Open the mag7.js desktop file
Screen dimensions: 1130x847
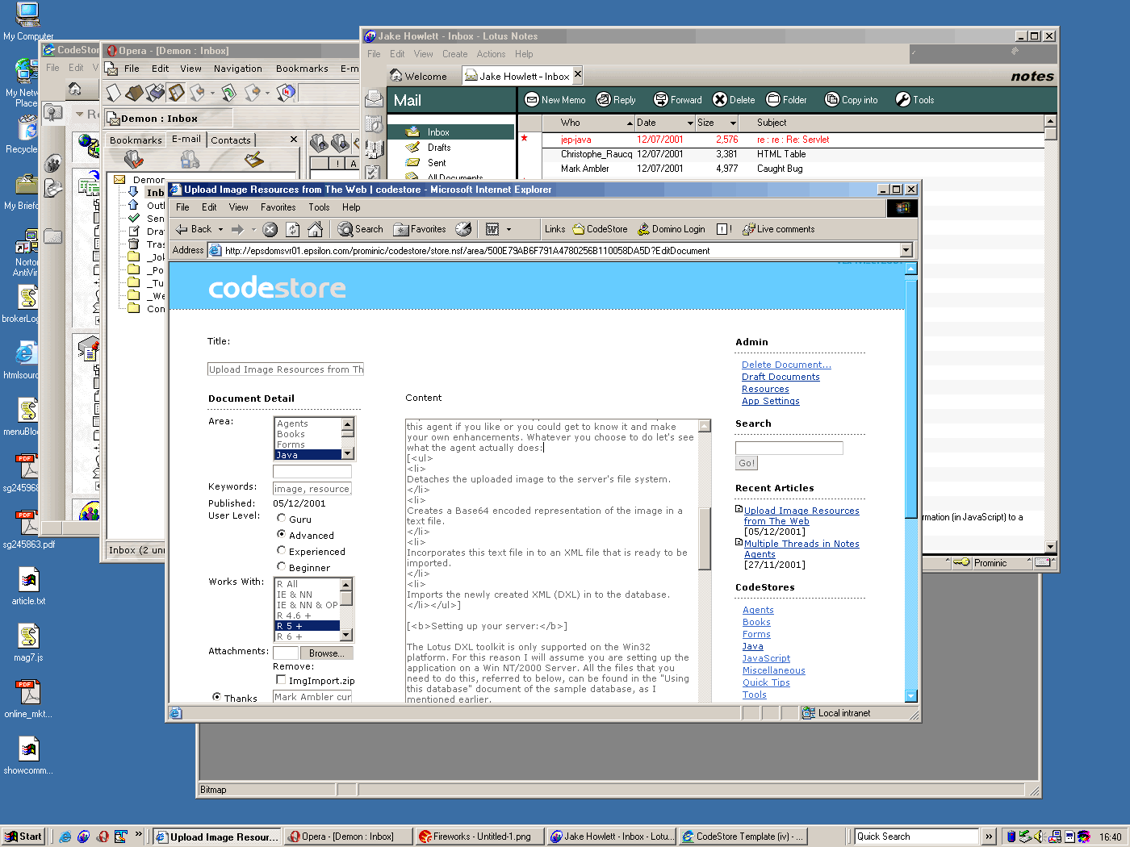tap(28, 643)
